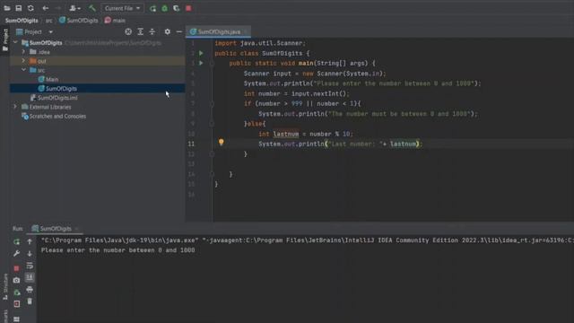Rerun SumOfDigits from the Run panel
The image size is (574, 323).
tap(16, 241)
